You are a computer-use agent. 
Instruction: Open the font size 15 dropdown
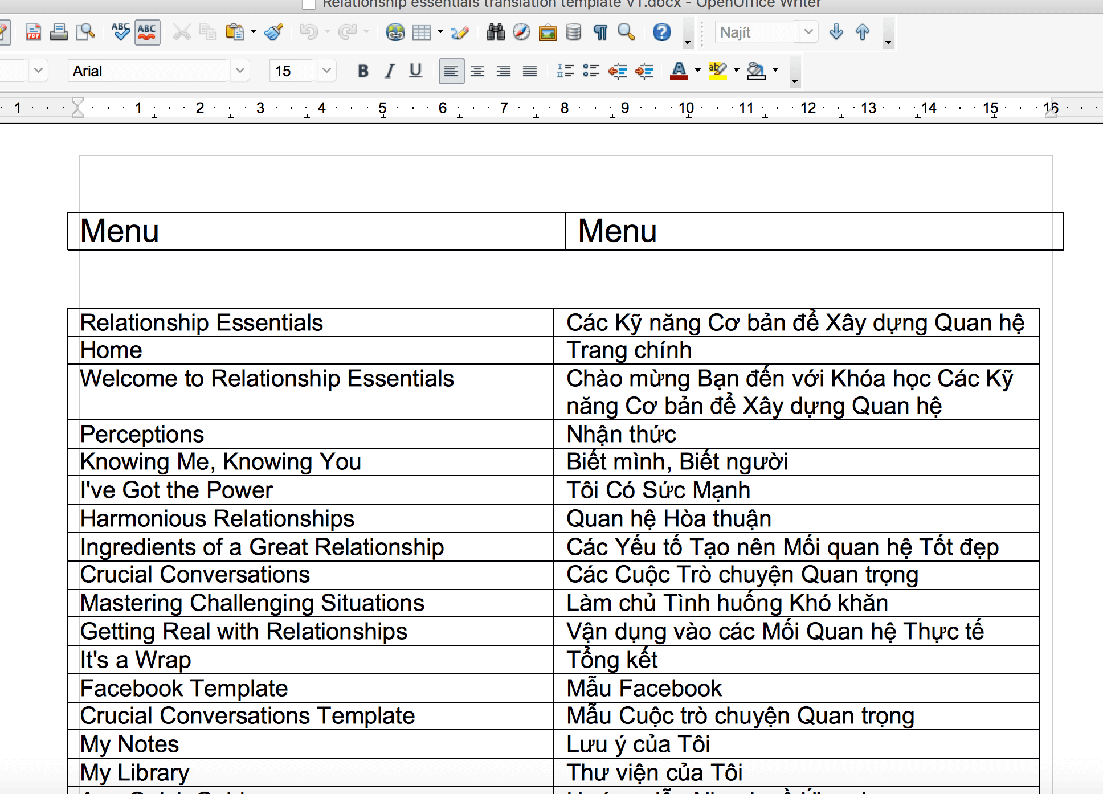click(x=326, y=71)
